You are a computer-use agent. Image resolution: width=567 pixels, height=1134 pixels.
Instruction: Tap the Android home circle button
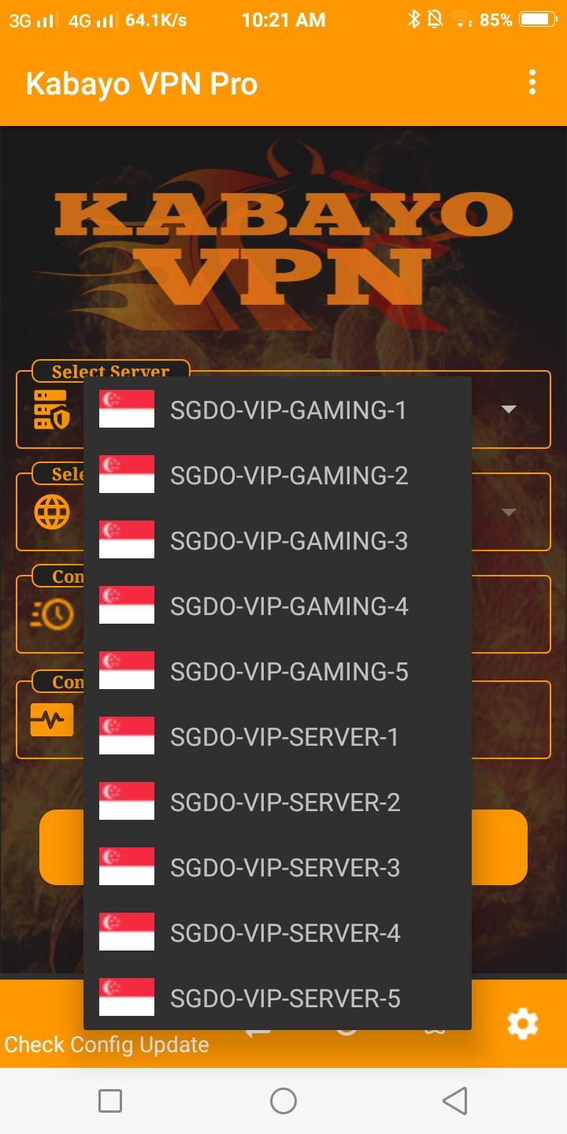click(283, 1101)
